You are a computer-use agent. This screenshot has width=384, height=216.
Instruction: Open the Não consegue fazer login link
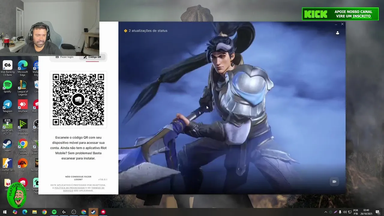(x=78, y=178)
